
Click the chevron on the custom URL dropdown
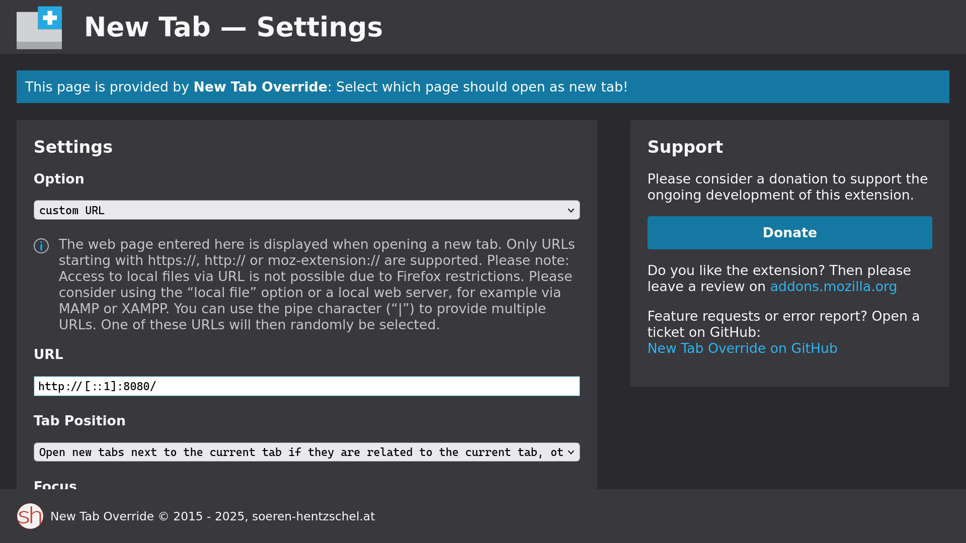pos(572,210)
